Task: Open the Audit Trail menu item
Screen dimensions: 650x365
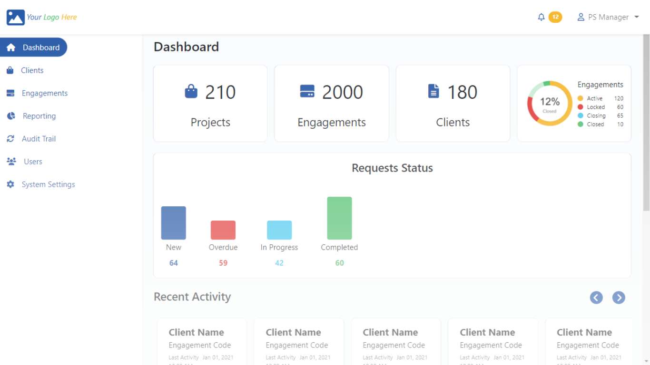Action: pyautogui.click(x=39, y=139)
